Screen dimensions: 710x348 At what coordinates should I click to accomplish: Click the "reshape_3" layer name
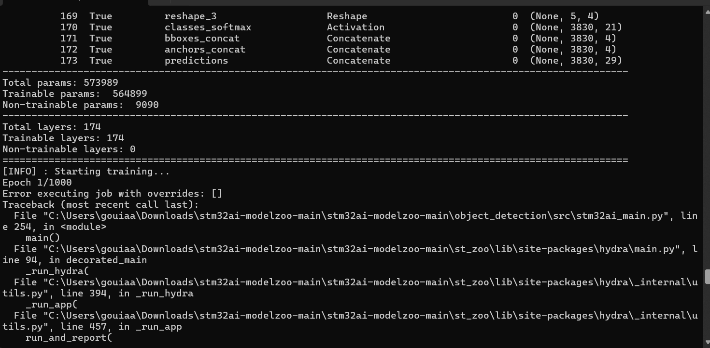point(190,16)
